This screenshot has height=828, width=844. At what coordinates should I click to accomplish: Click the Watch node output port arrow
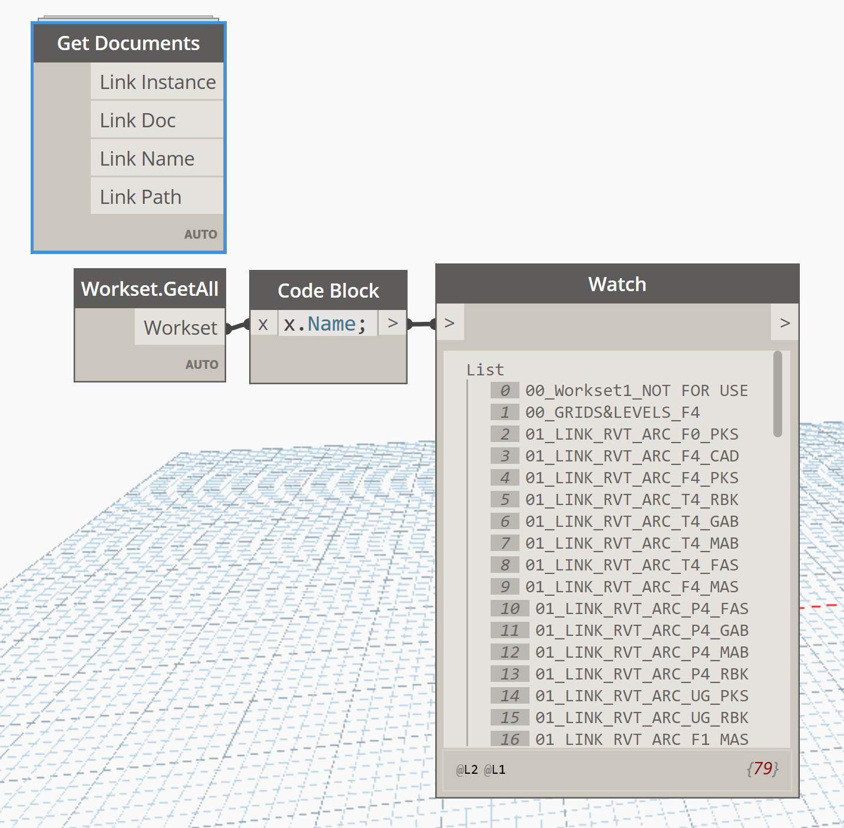click(785, 322)
